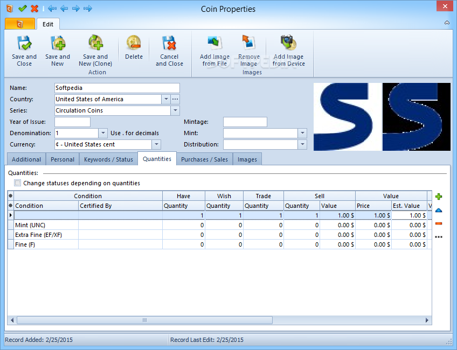Expand Series dropdown
The height and width of the screenshot is (350, 457).
pos(175,110)
